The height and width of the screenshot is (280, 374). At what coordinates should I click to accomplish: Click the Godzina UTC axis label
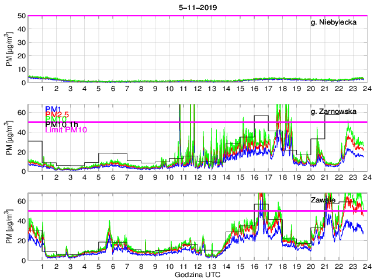point(198,274)
